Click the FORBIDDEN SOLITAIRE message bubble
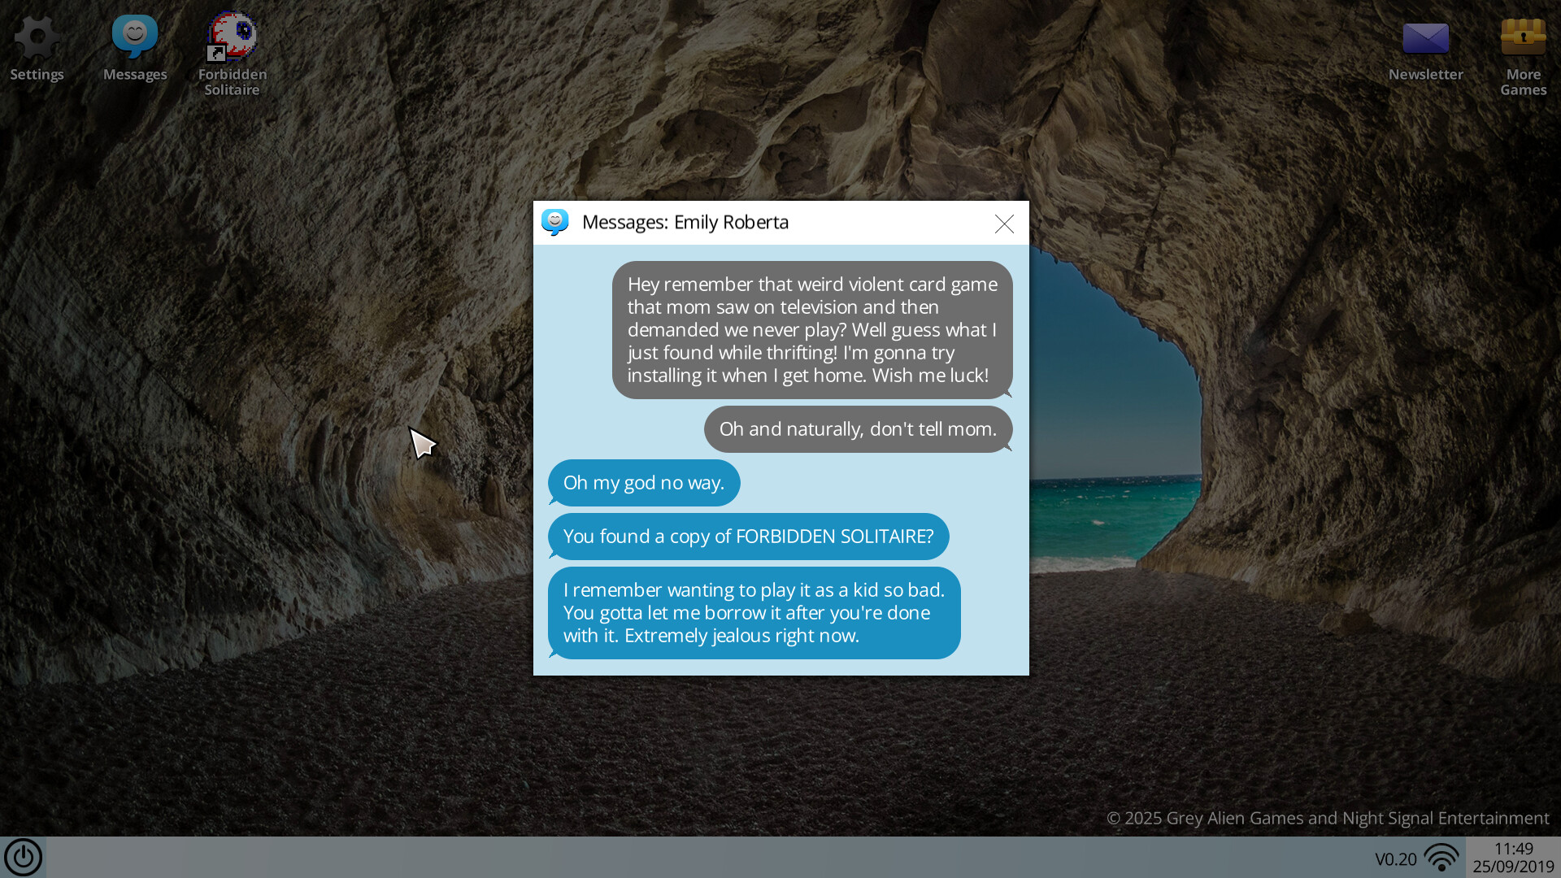Screen dimensions: 1561x878 (x=748, y=536)
